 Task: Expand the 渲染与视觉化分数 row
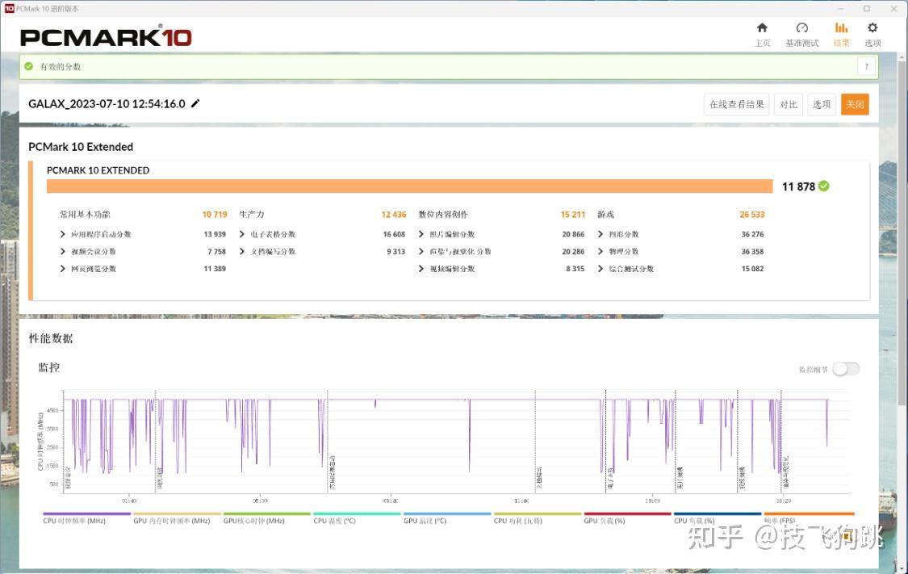coord(421,251)
